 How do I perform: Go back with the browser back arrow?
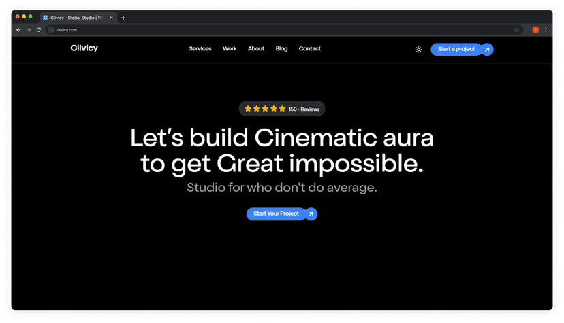click(18, 30)
